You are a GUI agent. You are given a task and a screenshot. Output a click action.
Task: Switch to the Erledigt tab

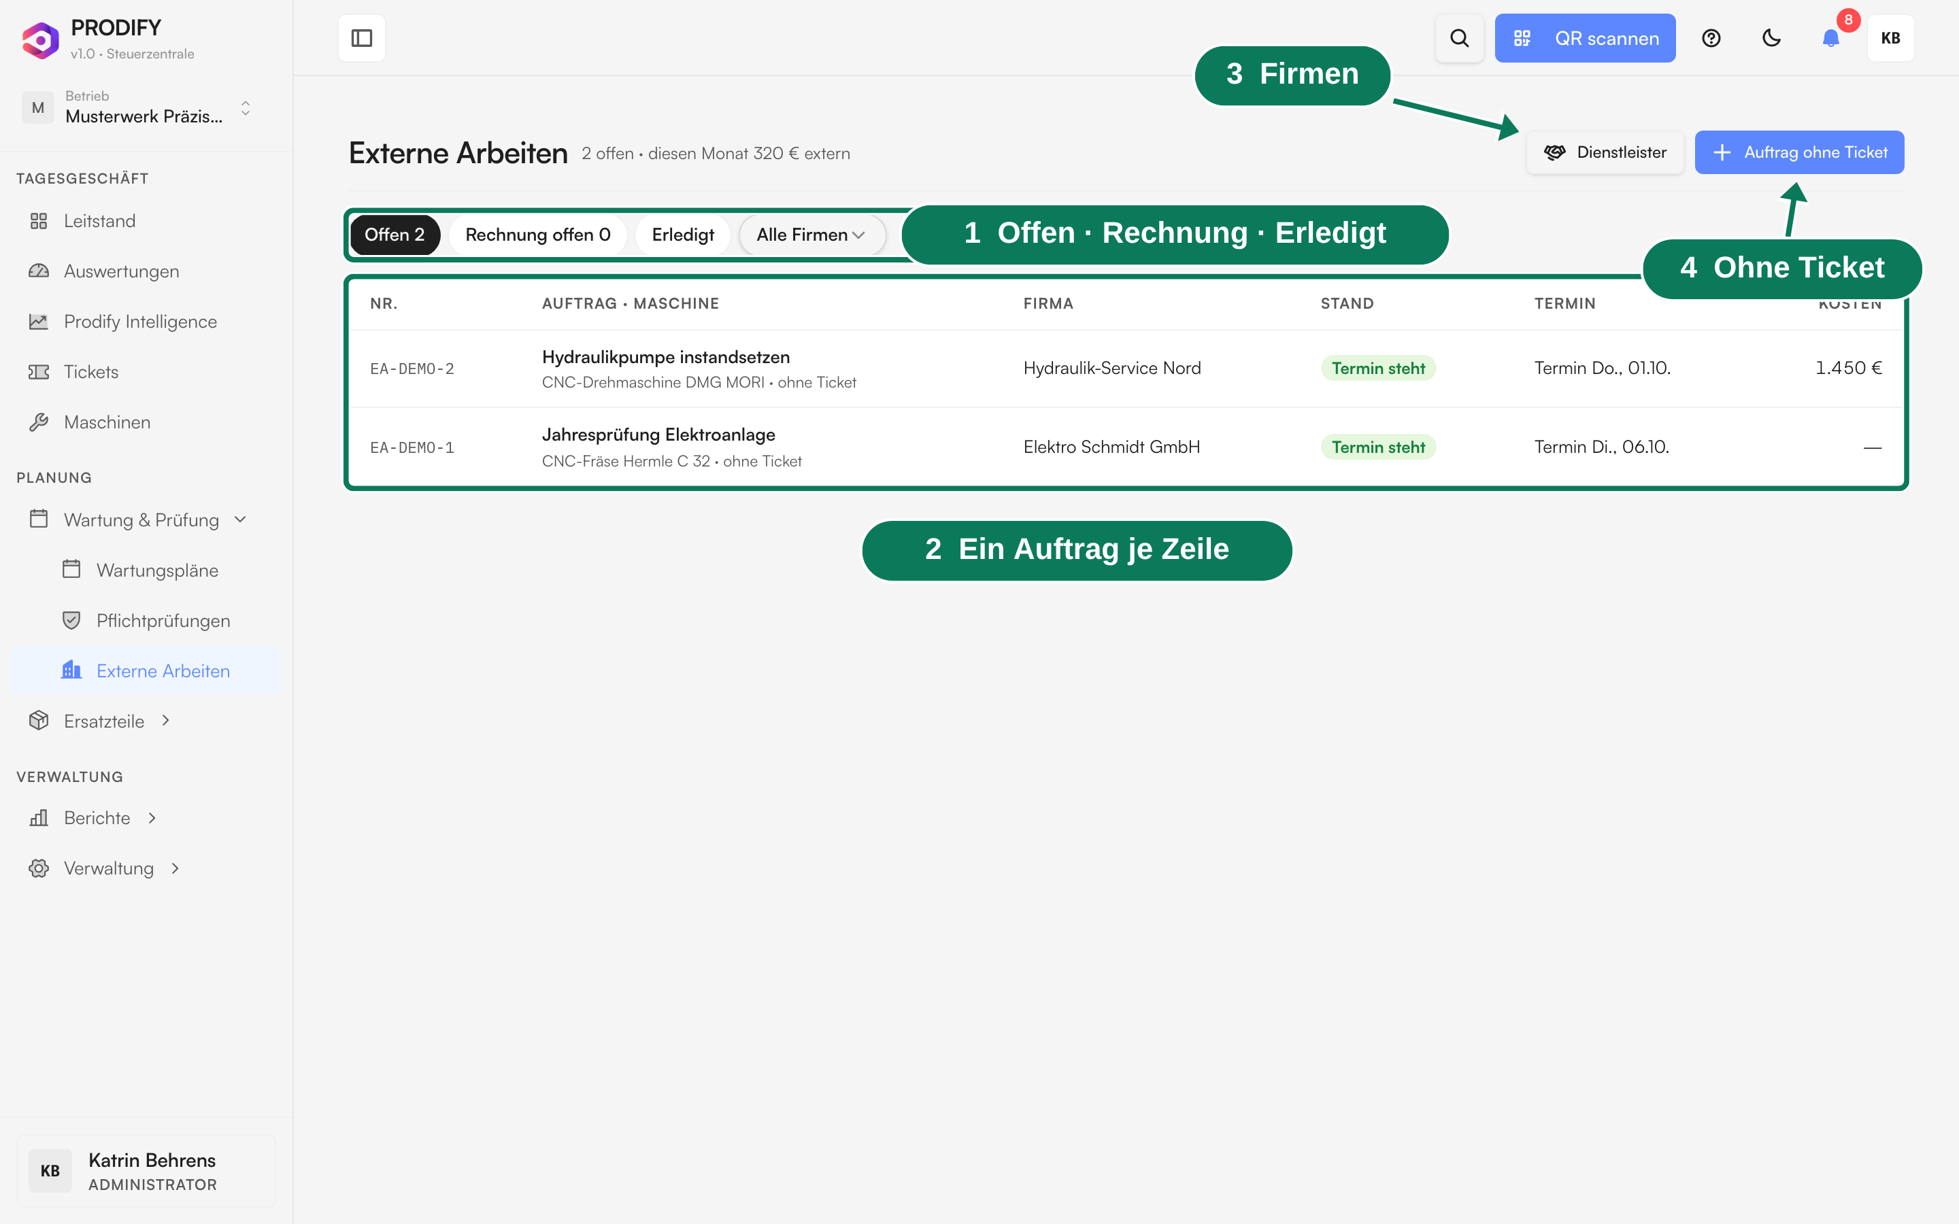click(682, 235)
